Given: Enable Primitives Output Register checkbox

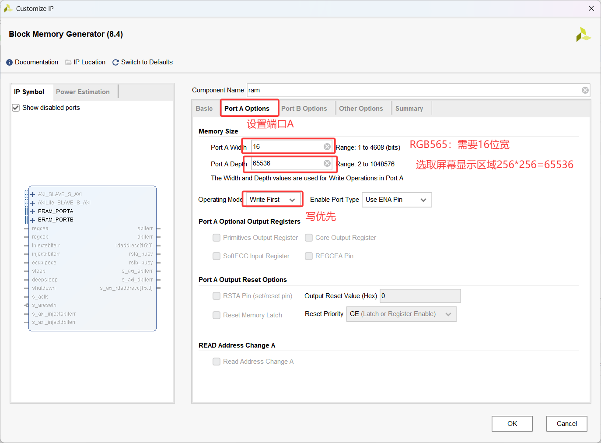Looking at the screenshot, I should click(x=217, y=238).
